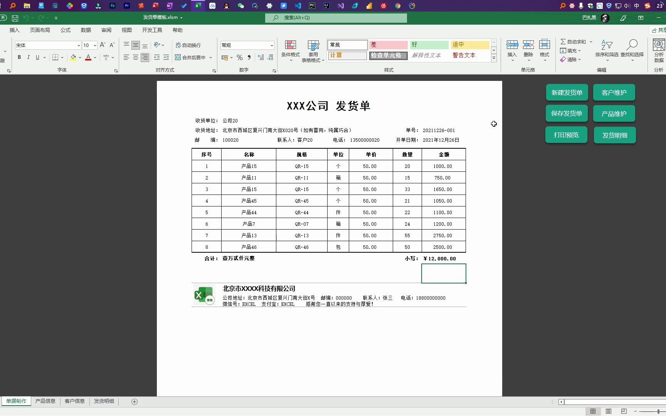Screen dimensions: 666x416
Task: Expand the merge and center options arrow
Action: 211,57
